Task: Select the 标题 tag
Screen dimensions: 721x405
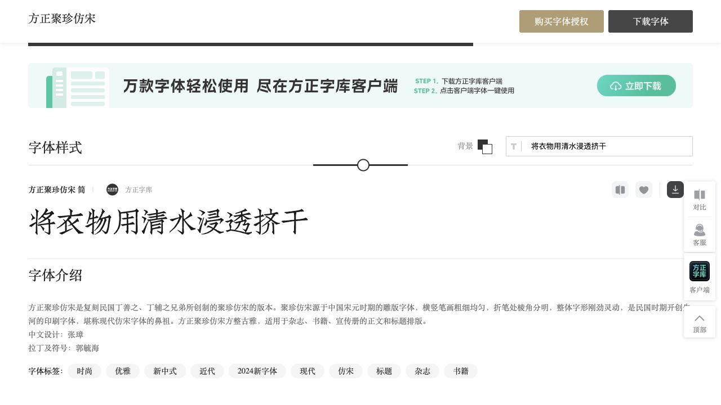Action: [384, 371]
